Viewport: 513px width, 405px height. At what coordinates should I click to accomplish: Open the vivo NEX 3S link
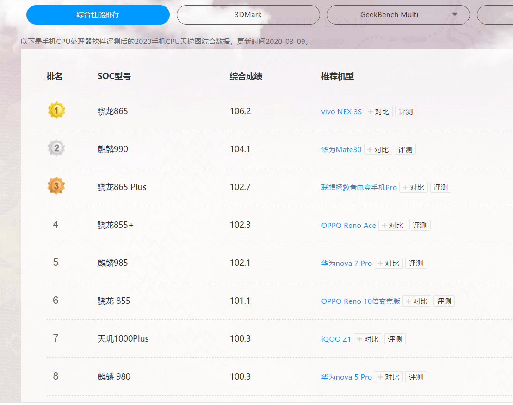(x=341, y=112)
